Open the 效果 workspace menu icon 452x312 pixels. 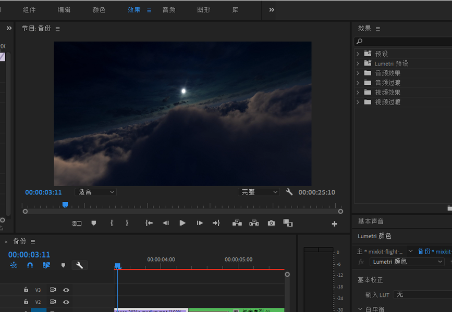point(149,10)
